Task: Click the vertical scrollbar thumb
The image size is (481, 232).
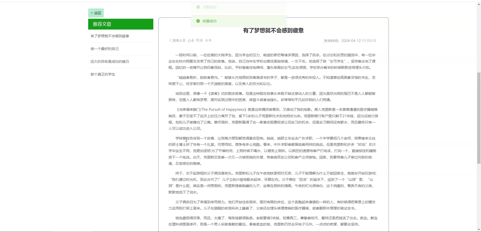Action: coord(479,117)
